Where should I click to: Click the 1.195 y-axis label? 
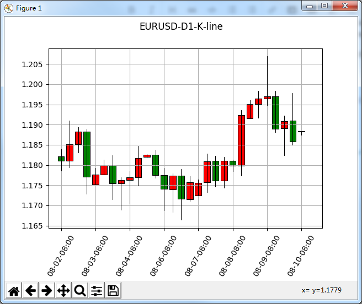pyautogui.click(x=32, y=105)
